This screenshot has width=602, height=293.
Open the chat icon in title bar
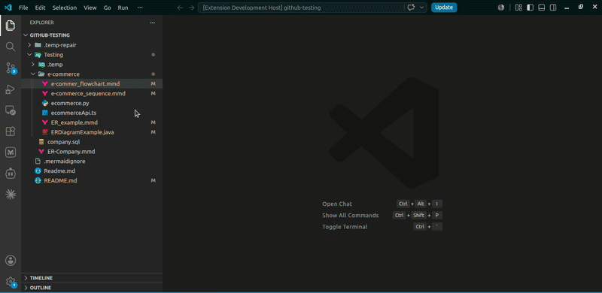tap(411, 8)
